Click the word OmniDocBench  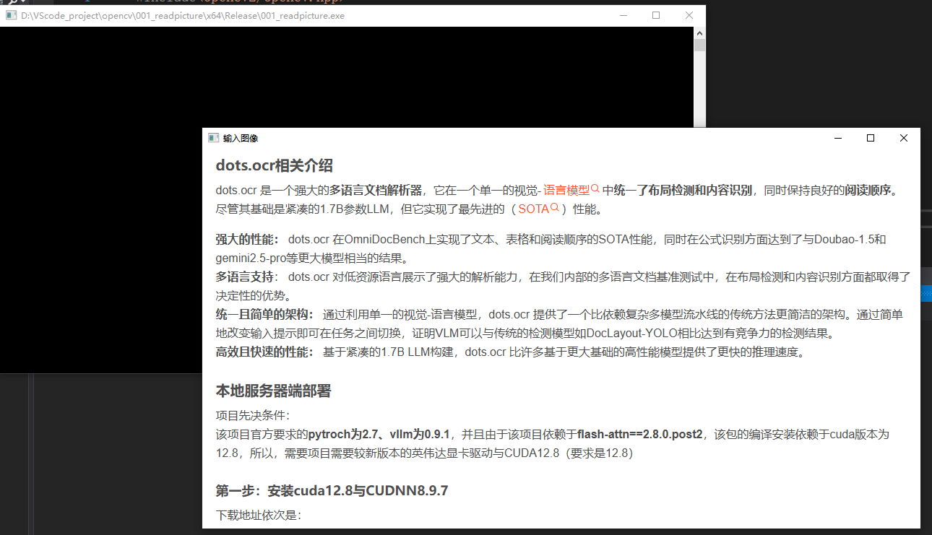(x=383, y=240)
